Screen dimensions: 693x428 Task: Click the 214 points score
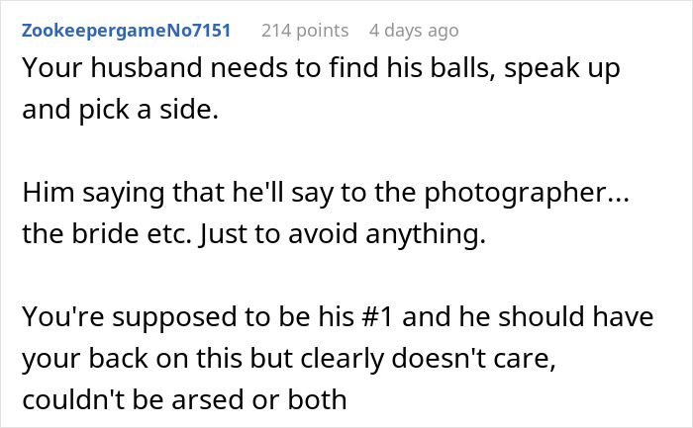pyautogui.click(x=305, y=31)
